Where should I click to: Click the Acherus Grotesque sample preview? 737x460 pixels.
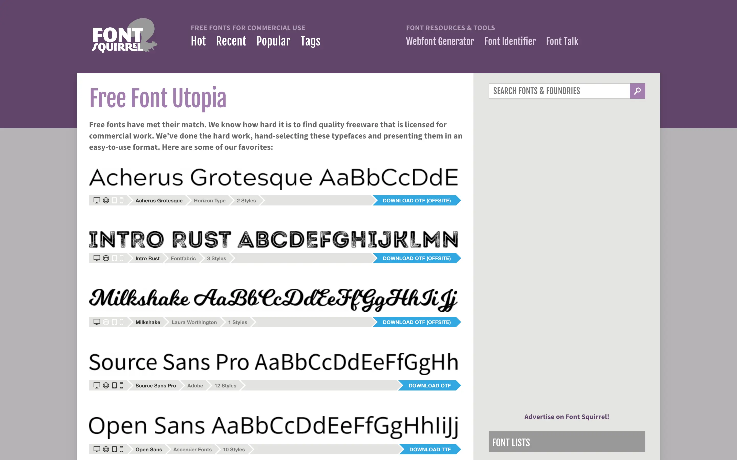click(x=274, y=178)
